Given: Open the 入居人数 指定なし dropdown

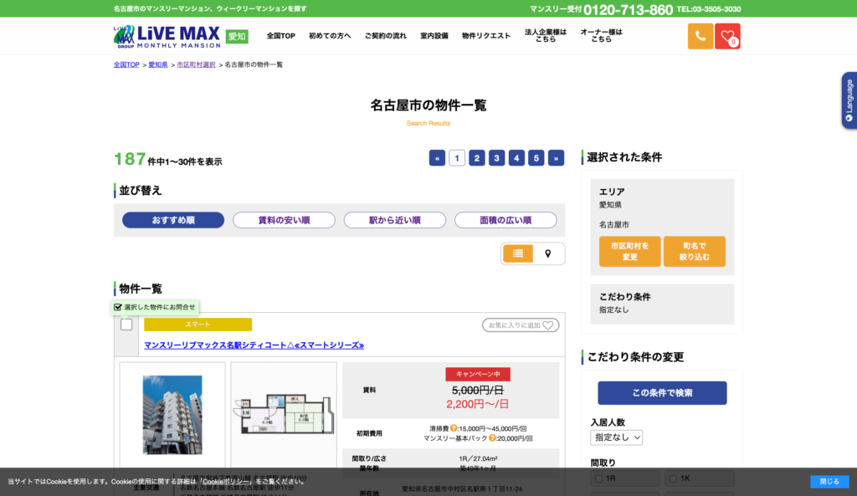Looking at the screenshot, I should click(616, 437).
